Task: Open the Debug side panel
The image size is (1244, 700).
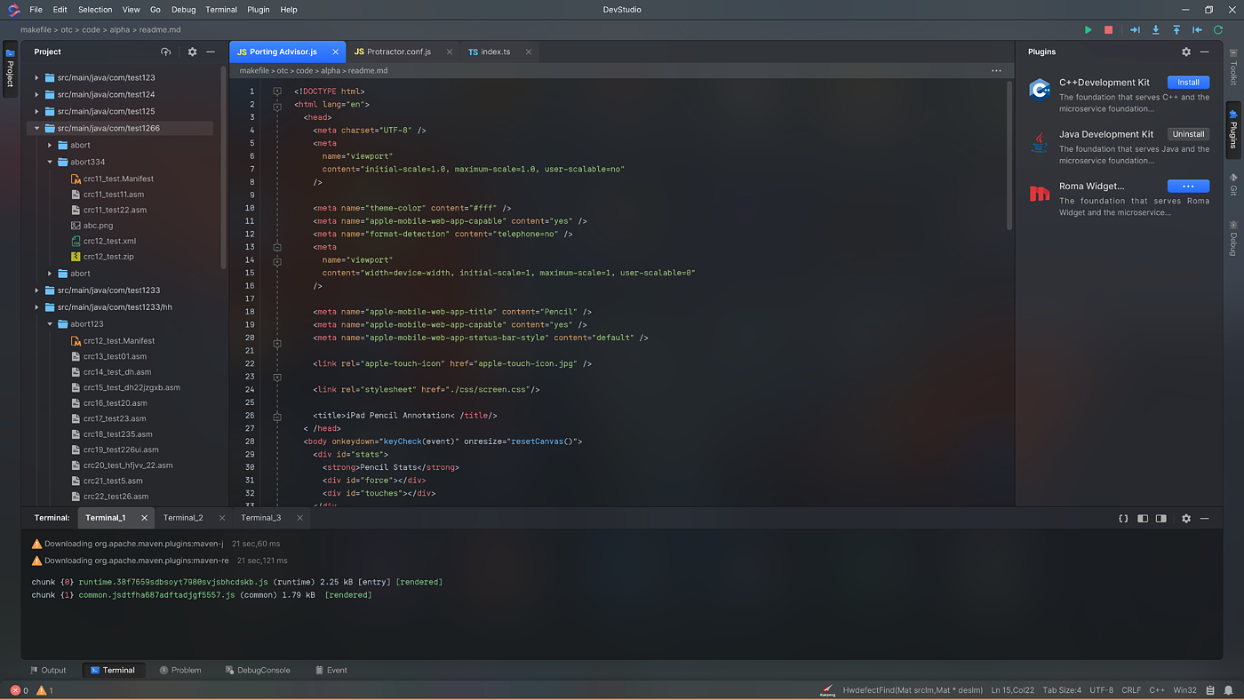Action: 1232,238
